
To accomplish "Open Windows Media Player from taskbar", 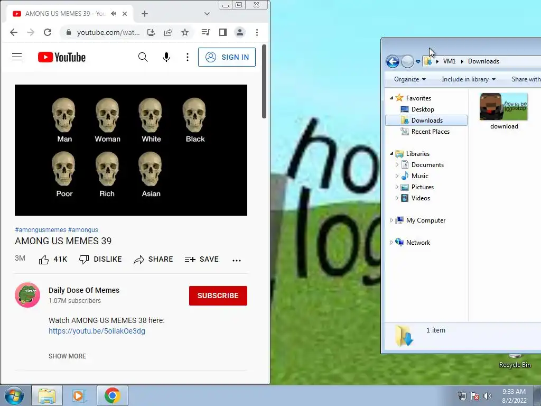I will click(79, 395).
